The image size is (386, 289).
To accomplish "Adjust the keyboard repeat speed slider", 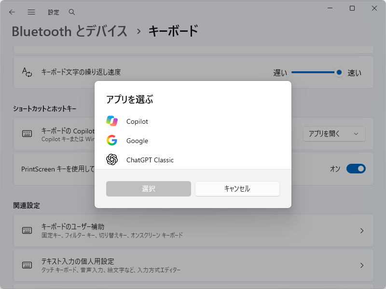I will pos(317,72).
